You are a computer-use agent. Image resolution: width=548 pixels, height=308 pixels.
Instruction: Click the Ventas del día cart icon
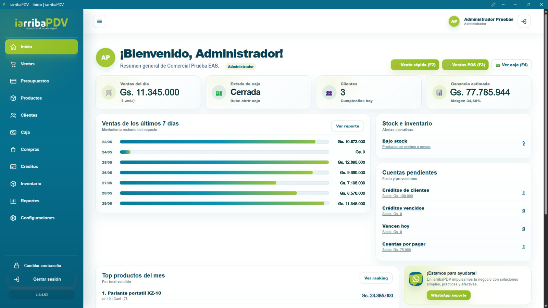[109, 92]
